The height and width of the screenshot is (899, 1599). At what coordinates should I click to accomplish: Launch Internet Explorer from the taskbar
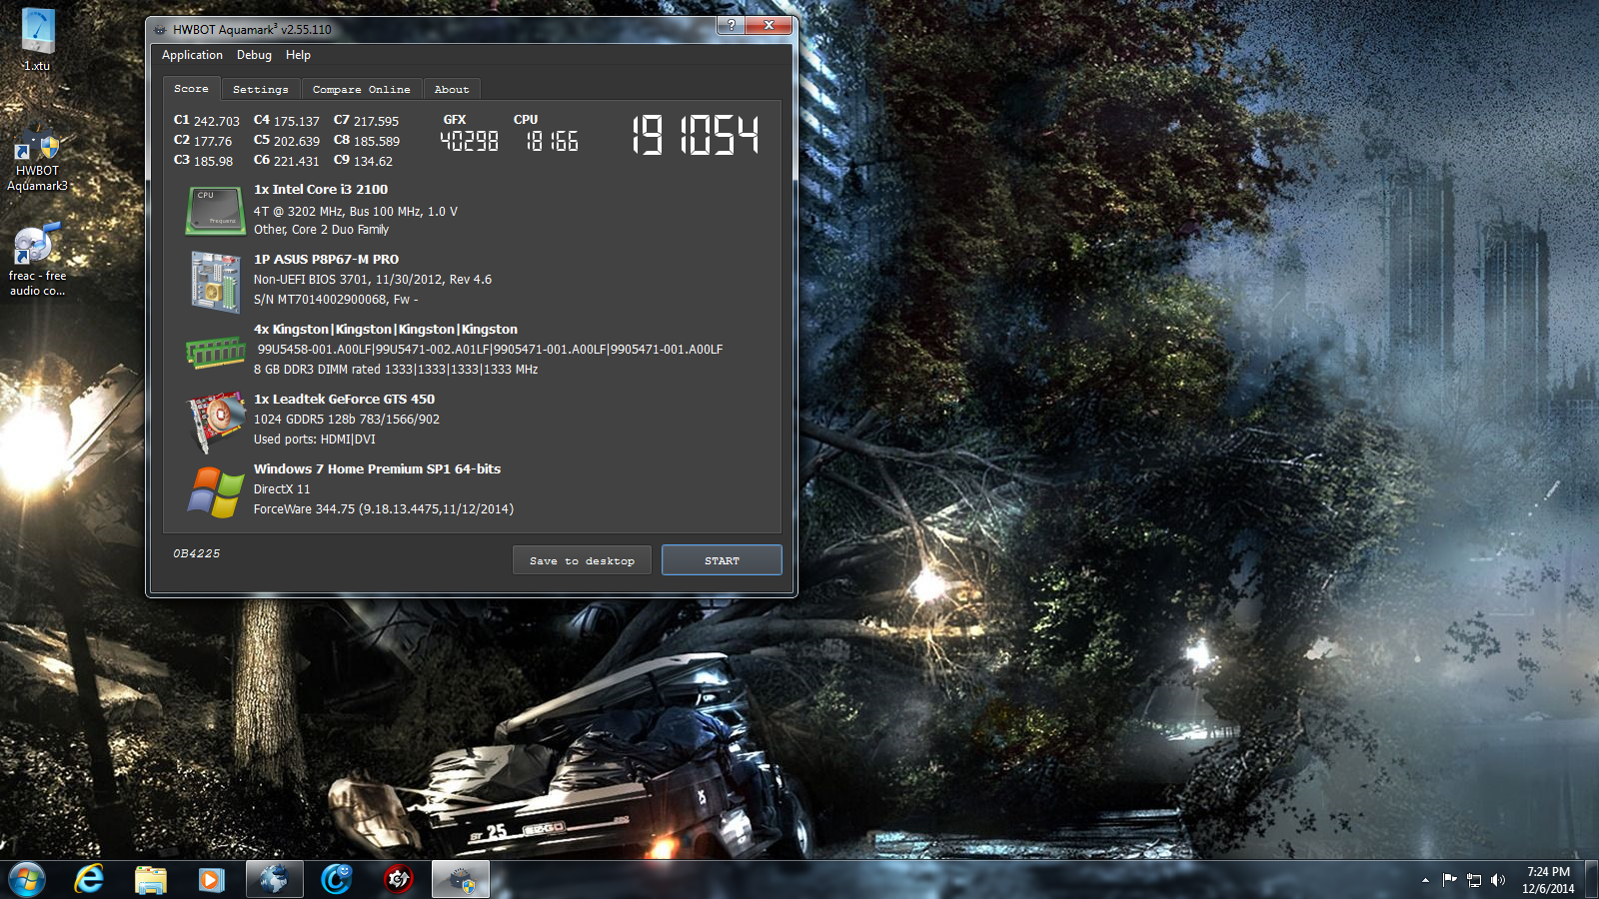[89, 879]
